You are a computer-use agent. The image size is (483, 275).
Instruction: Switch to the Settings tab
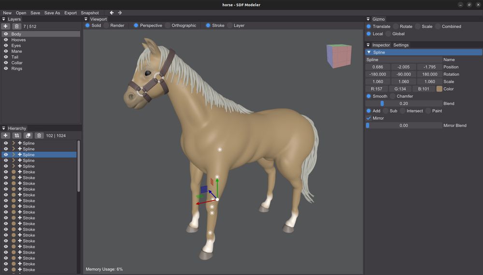(401, 44)
